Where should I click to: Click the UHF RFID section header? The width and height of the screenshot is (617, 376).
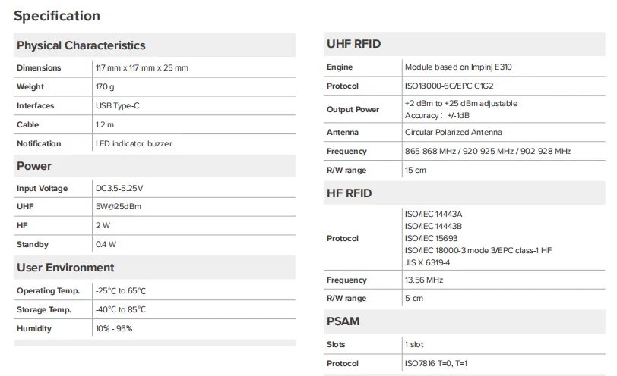pos(353,44)
